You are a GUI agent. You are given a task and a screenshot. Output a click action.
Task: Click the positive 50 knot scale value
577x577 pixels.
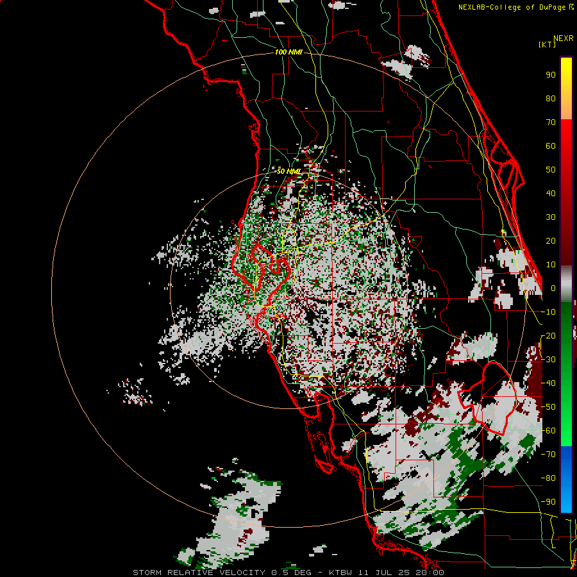[551, 170]
